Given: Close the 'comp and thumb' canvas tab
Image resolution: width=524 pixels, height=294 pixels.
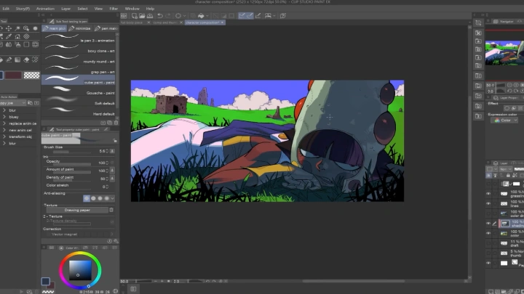Looking at the screenshot, I should pos(181,23).
